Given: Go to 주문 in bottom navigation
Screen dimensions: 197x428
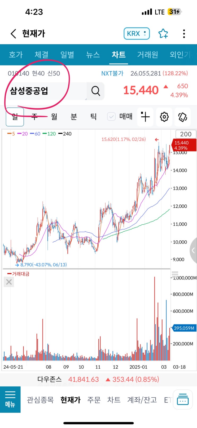Looking at the screenshot, I should (x=94, y=400).
